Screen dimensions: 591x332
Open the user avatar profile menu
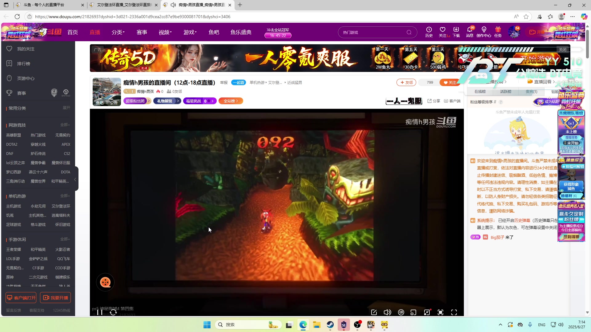click(x=514, y=32)
